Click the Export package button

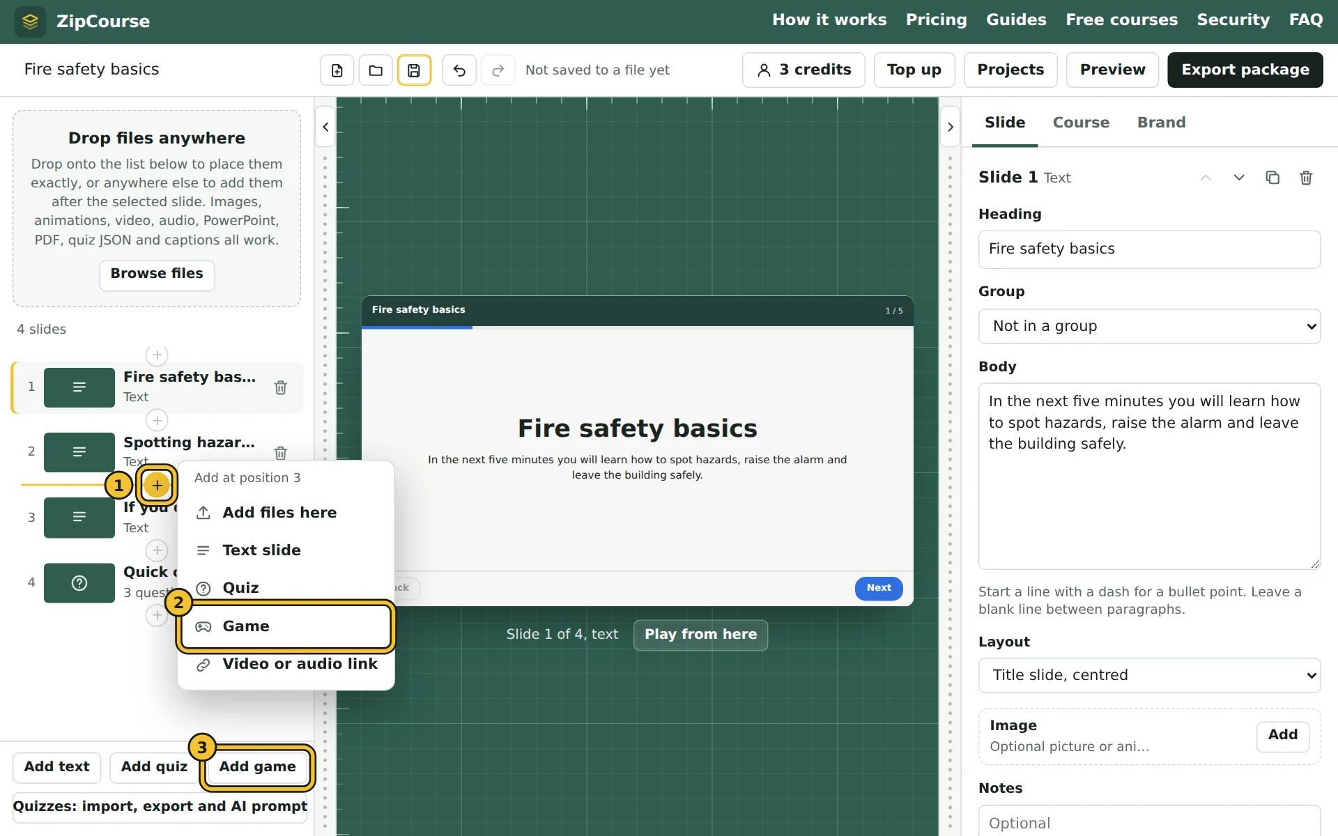(x=1245, y=70)
